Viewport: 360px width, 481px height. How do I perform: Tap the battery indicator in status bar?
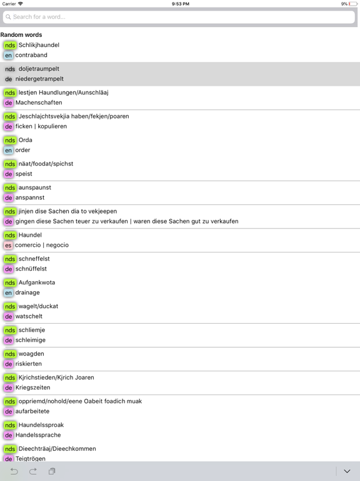353,4
